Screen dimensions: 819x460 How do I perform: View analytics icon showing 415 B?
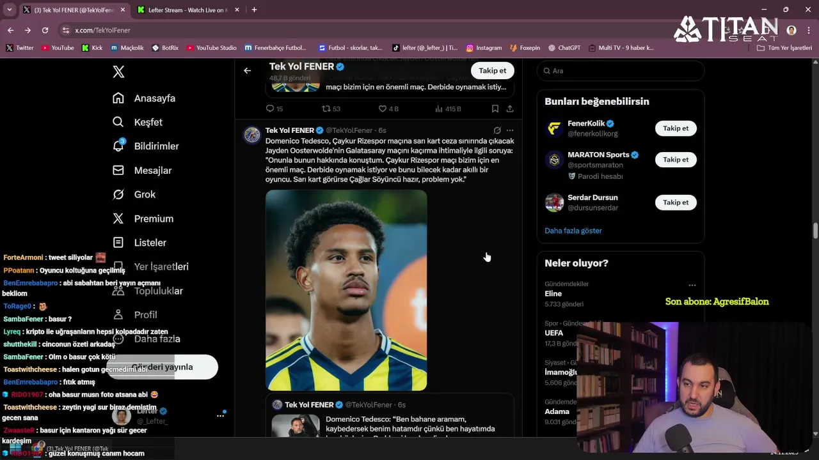[x=439, y=109]
